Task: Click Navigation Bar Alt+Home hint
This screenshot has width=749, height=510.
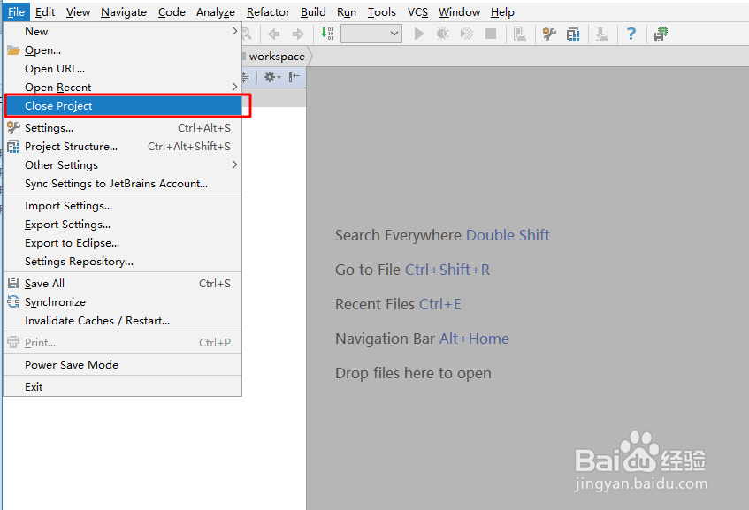Action: pyautogui.click(x=423, y=339)
